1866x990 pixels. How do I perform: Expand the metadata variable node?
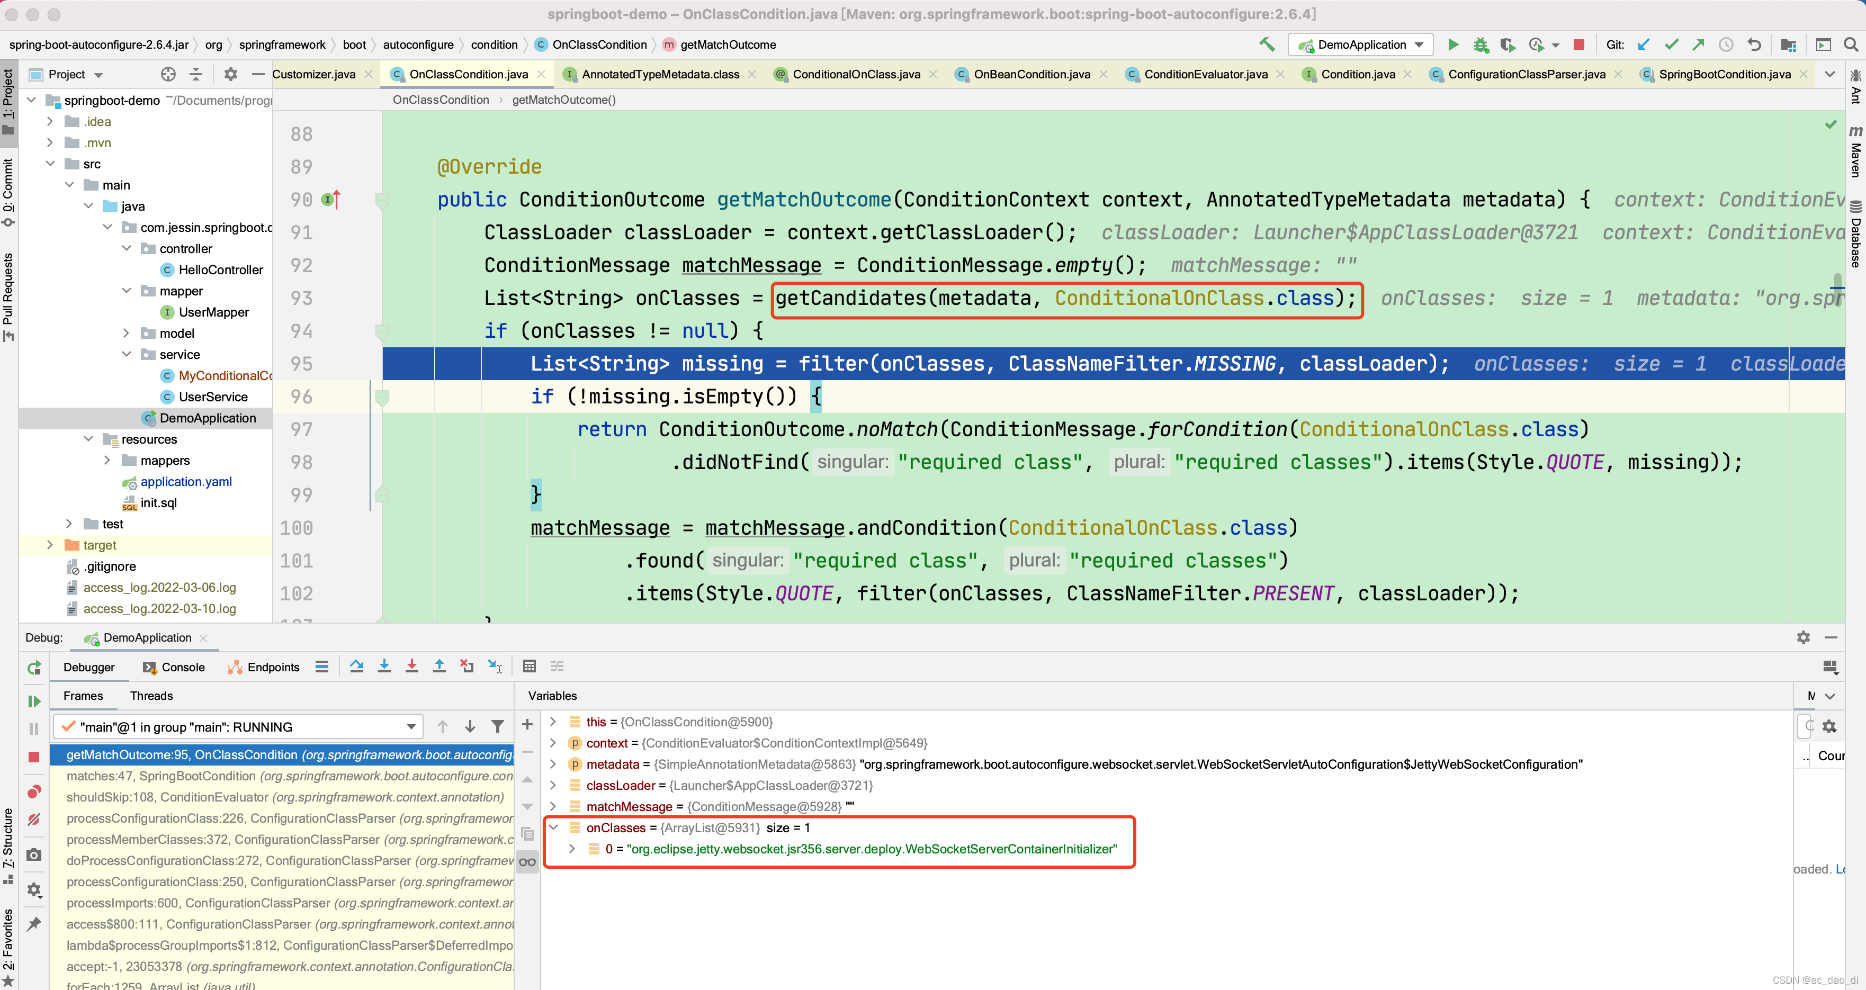coord(553,764)
